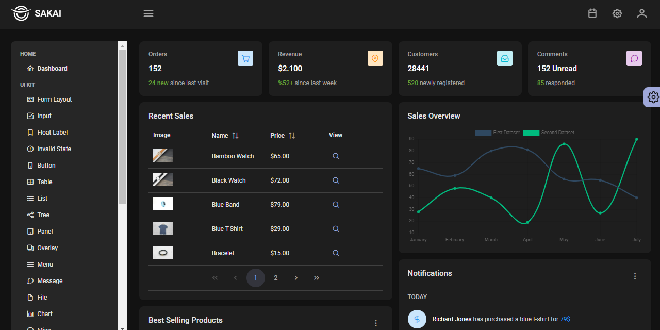660x330 pixels.
Task: Open the settings gear in top bar
Action: click(x=617, y=13)
